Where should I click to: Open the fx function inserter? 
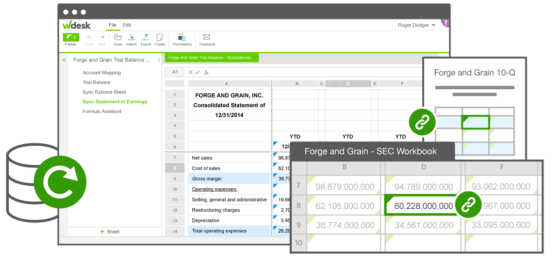coord(206,72)
